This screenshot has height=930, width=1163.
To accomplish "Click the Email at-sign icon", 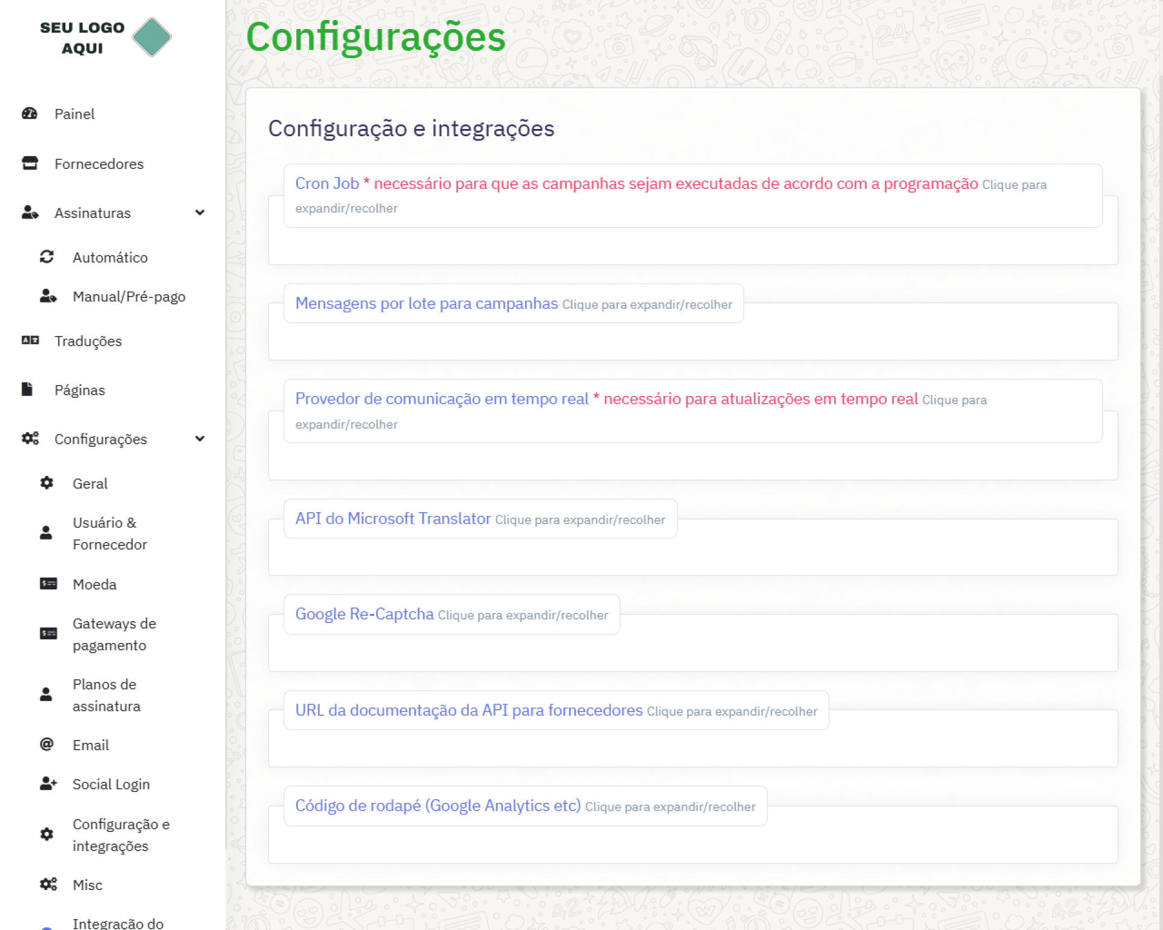I will (47, 745).
